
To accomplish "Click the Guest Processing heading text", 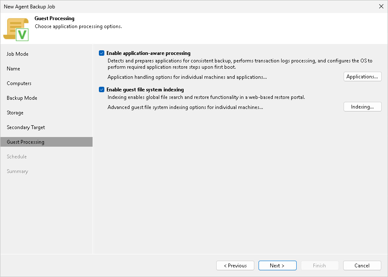I will [x=54, y=18].
